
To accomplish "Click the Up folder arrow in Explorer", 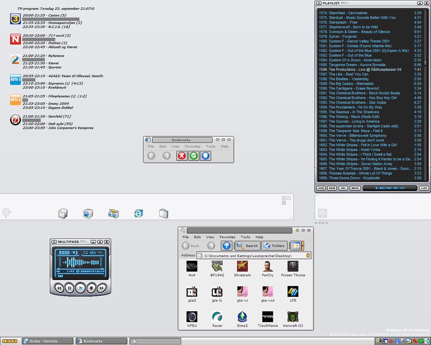I will coord(227,246).
